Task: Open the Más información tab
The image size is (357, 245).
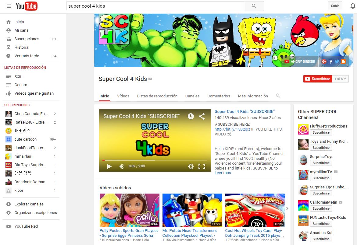Action: (253, 96)
